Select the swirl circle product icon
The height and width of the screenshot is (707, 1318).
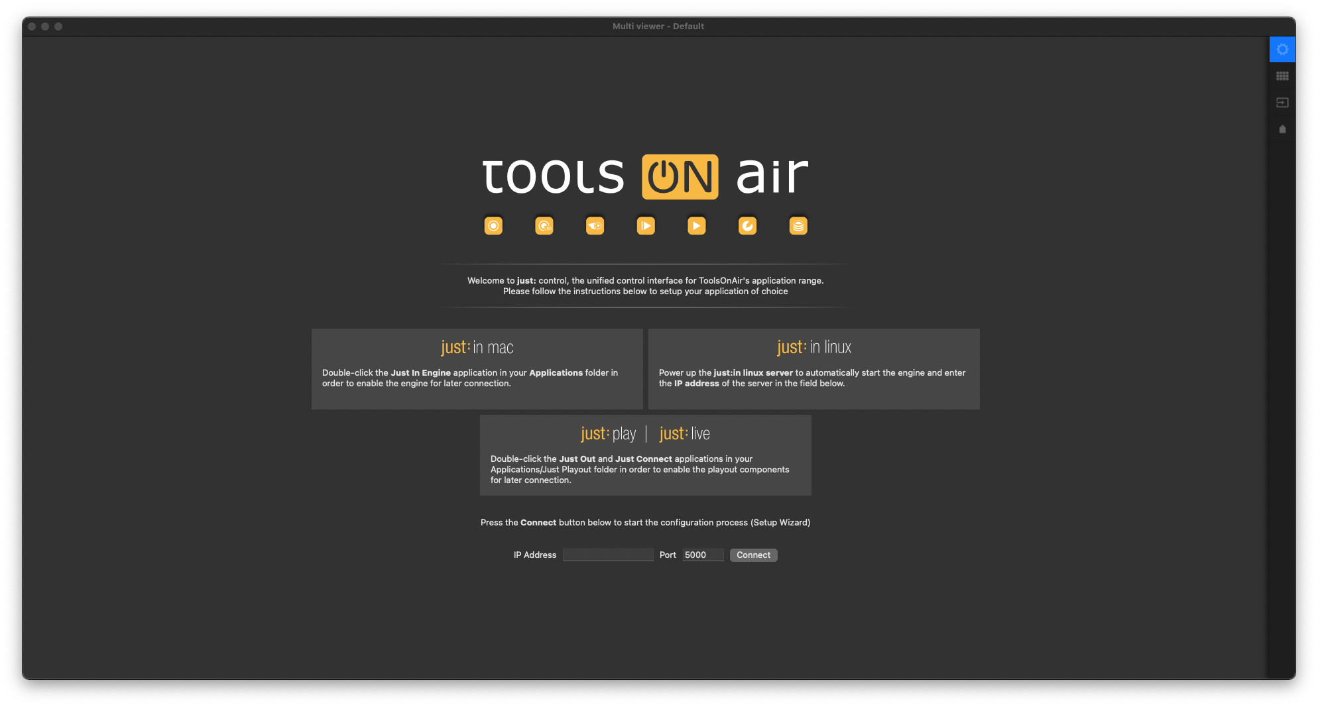point(748,226)
